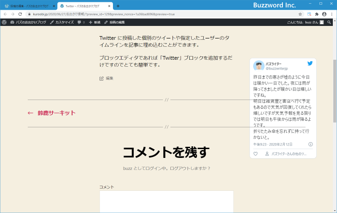Click page vertical scrollbar thumb

click(x=335, y=91)
